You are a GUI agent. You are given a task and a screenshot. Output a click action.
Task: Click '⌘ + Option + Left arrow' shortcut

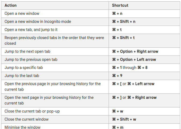click(x=134, y=60)
